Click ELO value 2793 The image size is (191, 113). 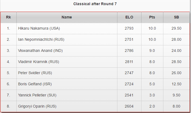click(x=129, y=28)
